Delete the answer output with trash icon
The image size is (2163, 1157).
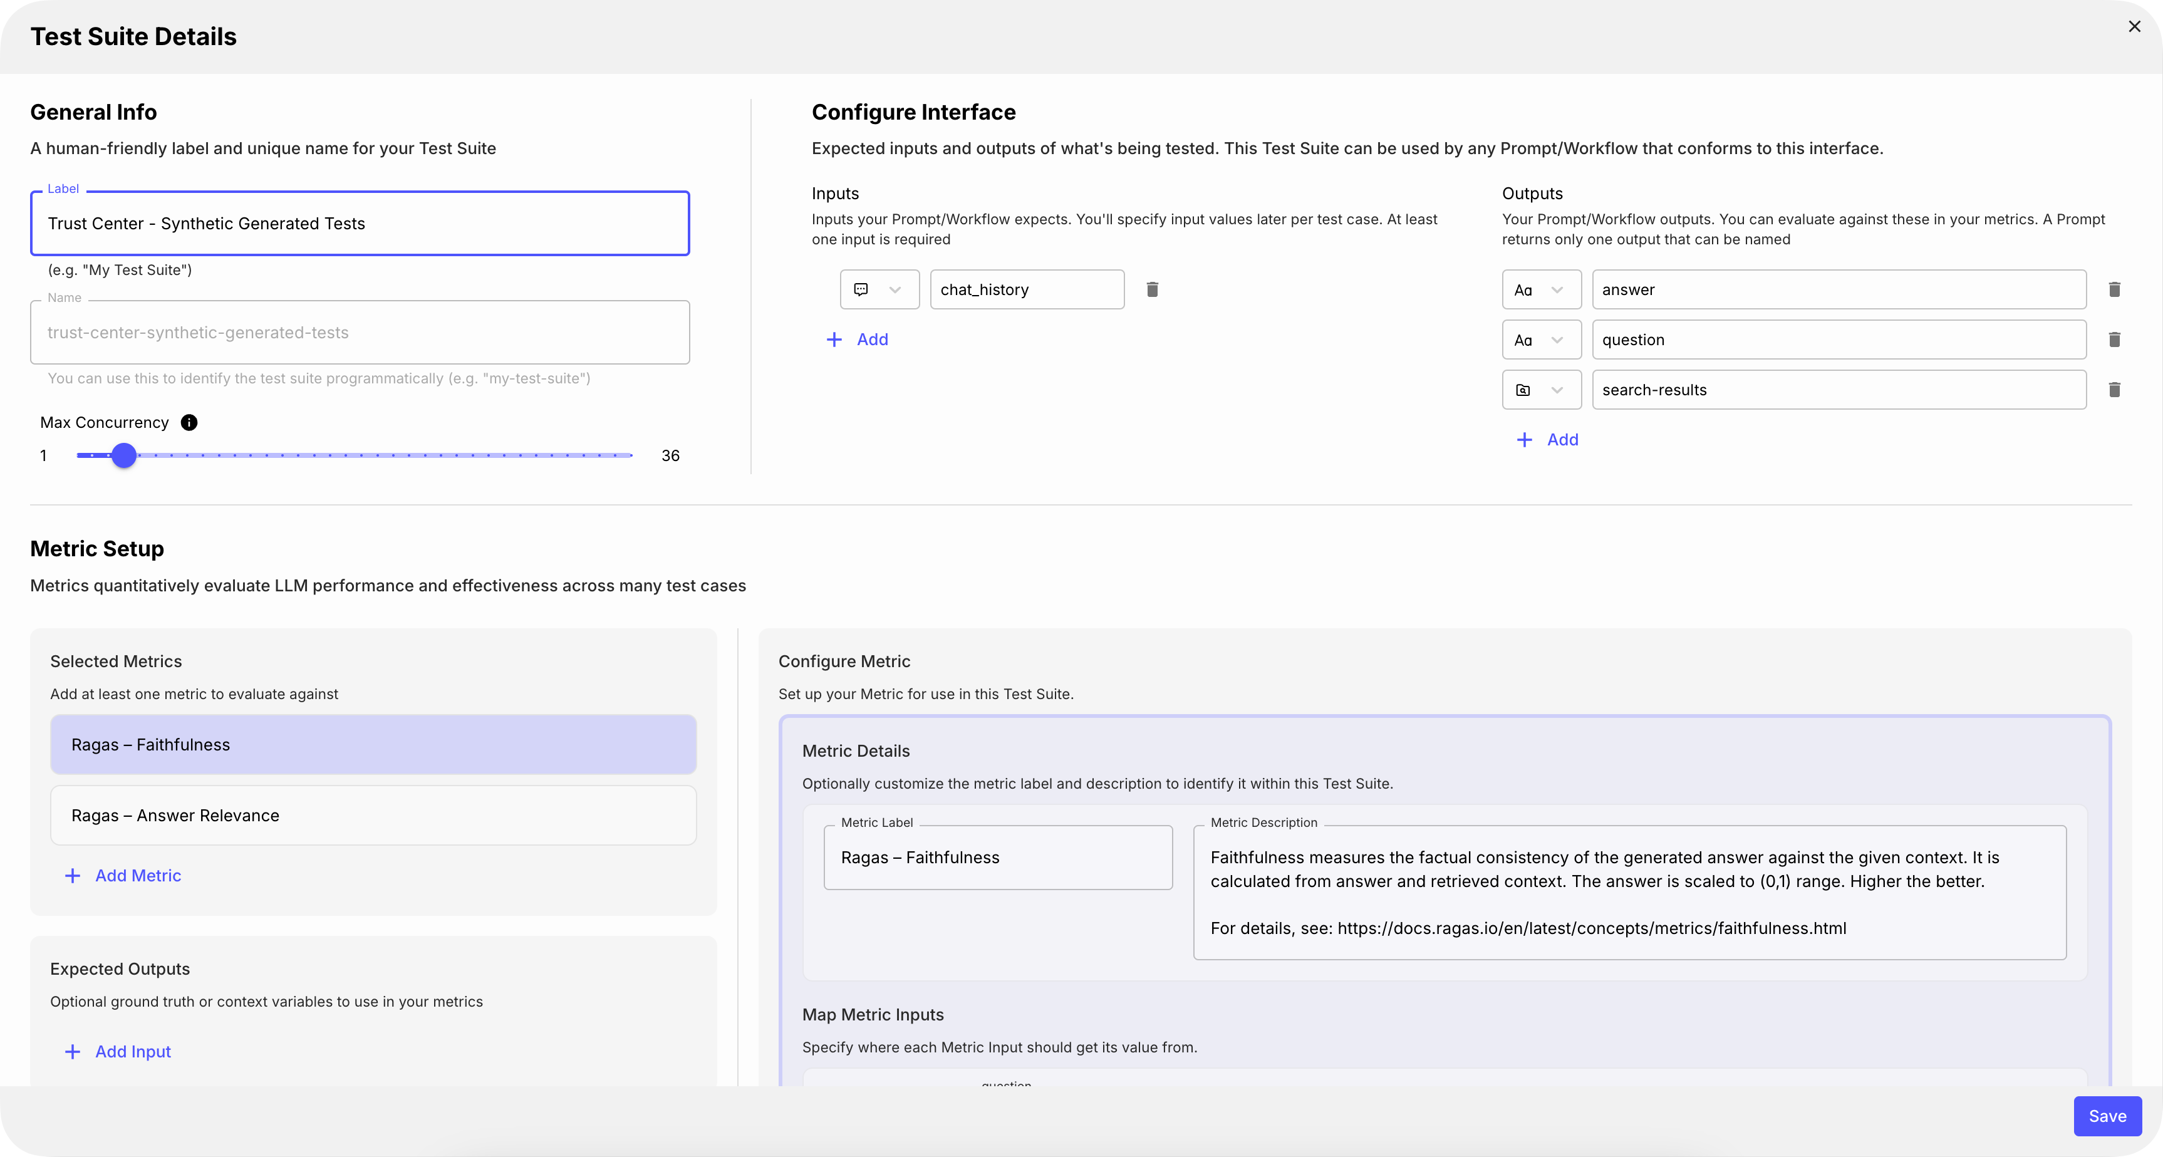(2114, 289)
